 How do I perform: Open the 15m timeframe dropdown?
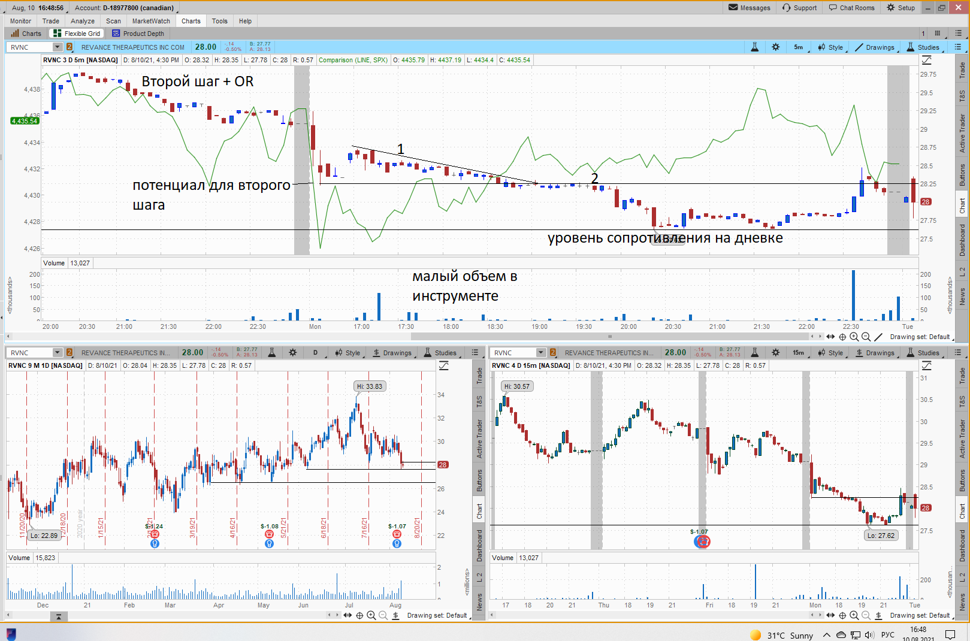pos(800,353)
